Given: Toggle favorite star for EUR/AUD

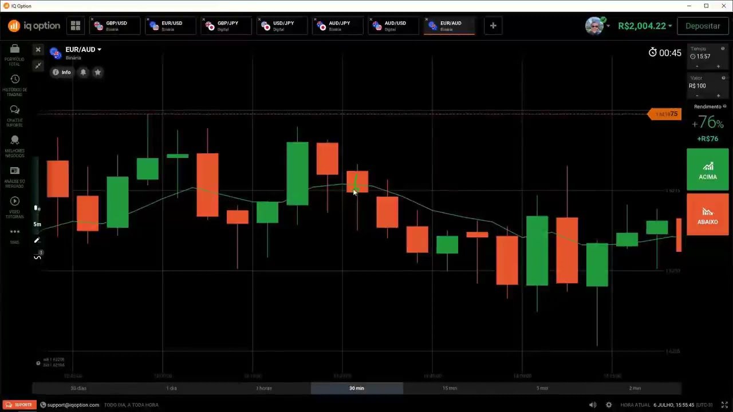Looking at the screenshot, I should pos(97,72).
